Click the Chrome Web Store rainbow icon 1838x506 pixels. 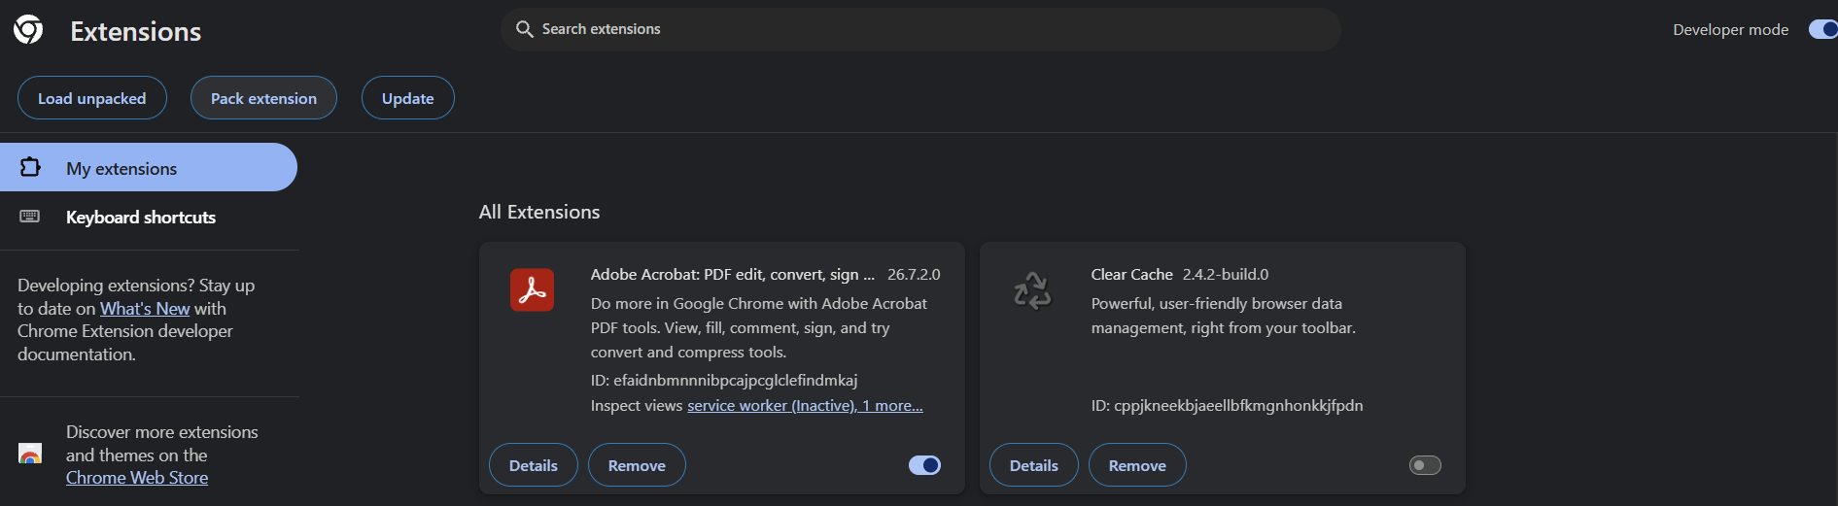(x=30, y=454)
